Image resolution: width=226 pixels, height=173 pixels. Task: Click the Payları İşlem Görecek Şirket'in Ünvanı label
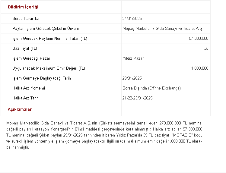(x=46, y=29)
